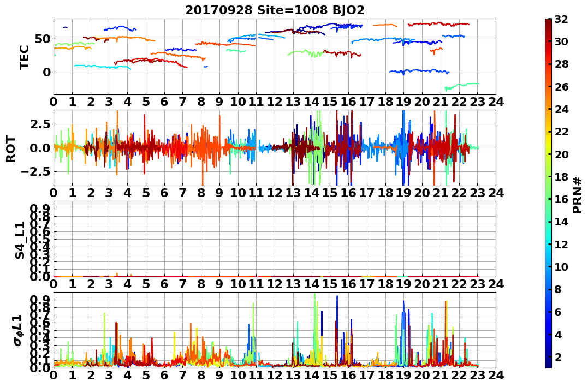Click the cyan TEC trace between hours 1 and 4
Viewport: 588px width, 387px height.
102,67
